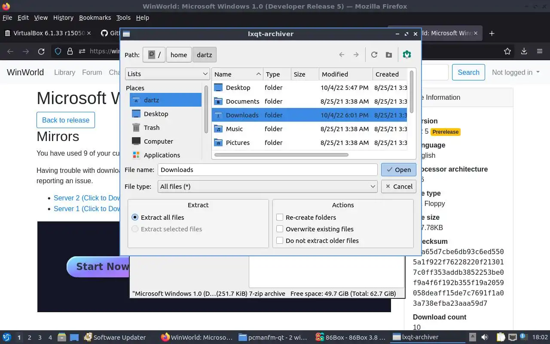Switch to pcmanfm-qt in taskbar

tap(273, 337)
